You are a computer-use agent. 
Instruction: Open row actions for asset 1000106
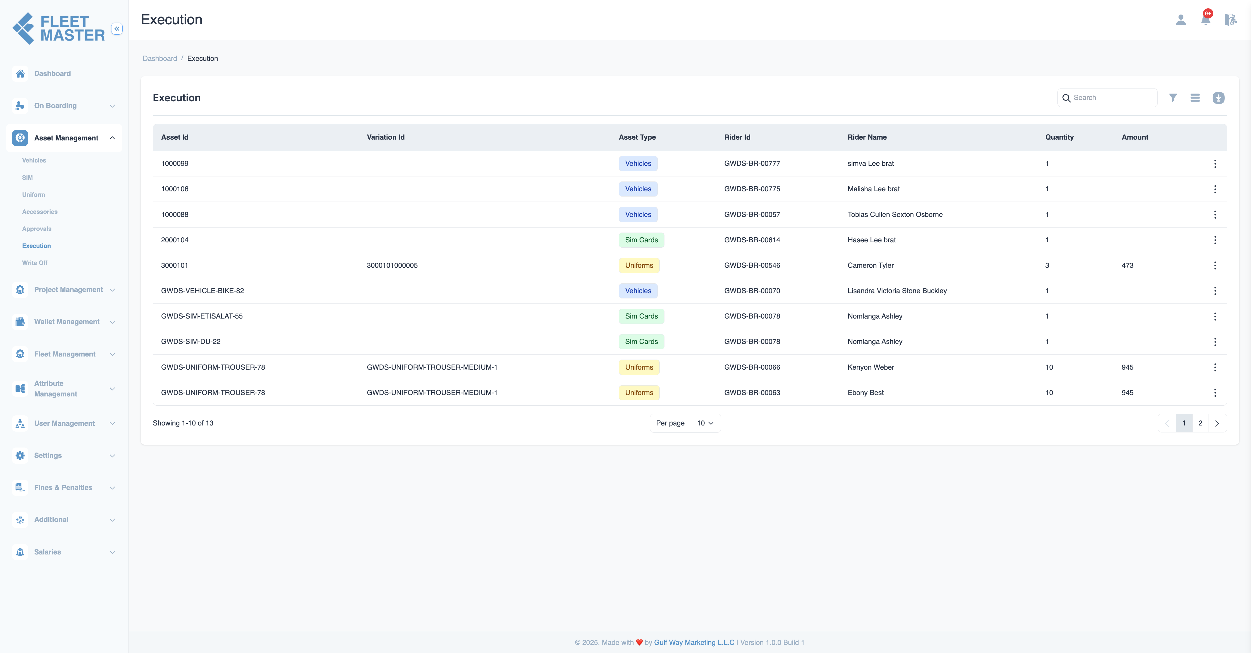tap(1215, 189)
